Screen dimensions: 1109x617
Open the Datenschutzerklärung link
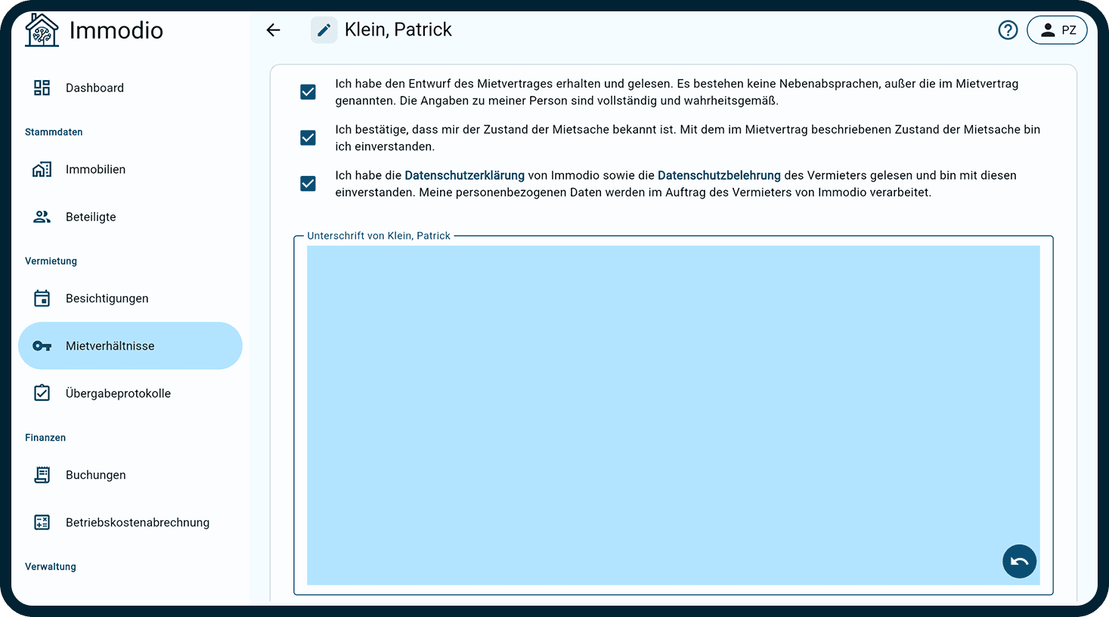[464, 175]
